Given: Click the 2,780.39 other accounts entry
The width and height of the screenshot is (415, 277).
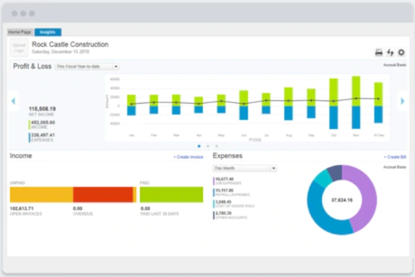Looking at the screenshot, I should pyautogui.click(x=230, y=215).
